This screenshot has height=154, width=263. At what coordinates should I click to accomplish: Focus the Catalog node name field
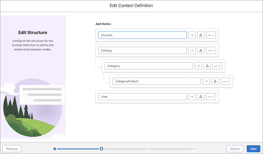point(142,50)
